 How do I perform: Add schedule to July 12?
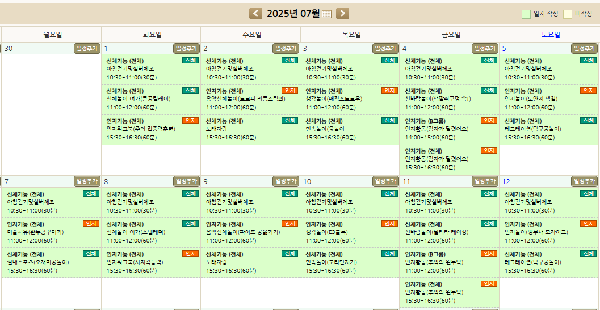pos(585,181)
